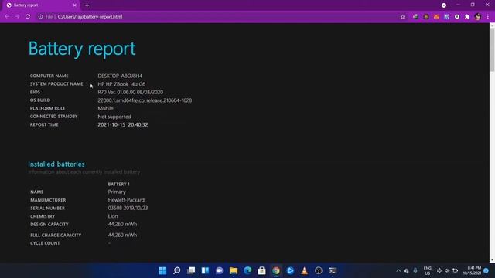Switch to Google Chrome on the taskbar
This screenshot has height=278, width=495.
pos(276,270)
